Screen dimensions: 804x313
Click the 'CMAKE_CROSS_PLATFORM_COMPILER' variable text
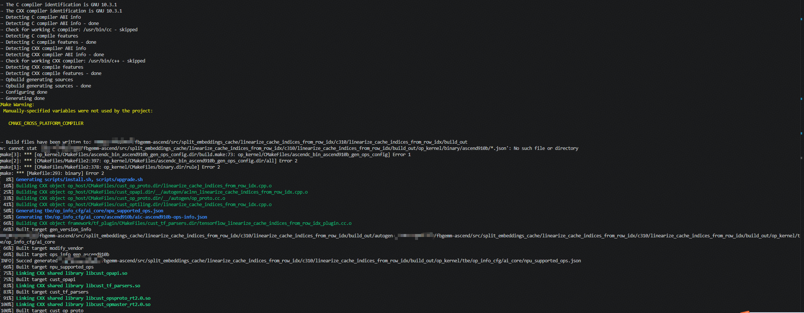[46, 123]
